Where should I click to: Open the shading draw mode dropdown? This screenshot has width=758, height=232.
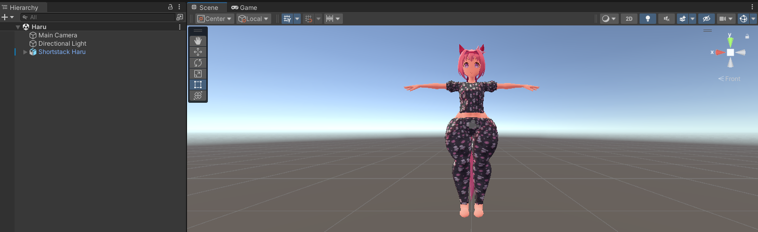tap(609, 19)
